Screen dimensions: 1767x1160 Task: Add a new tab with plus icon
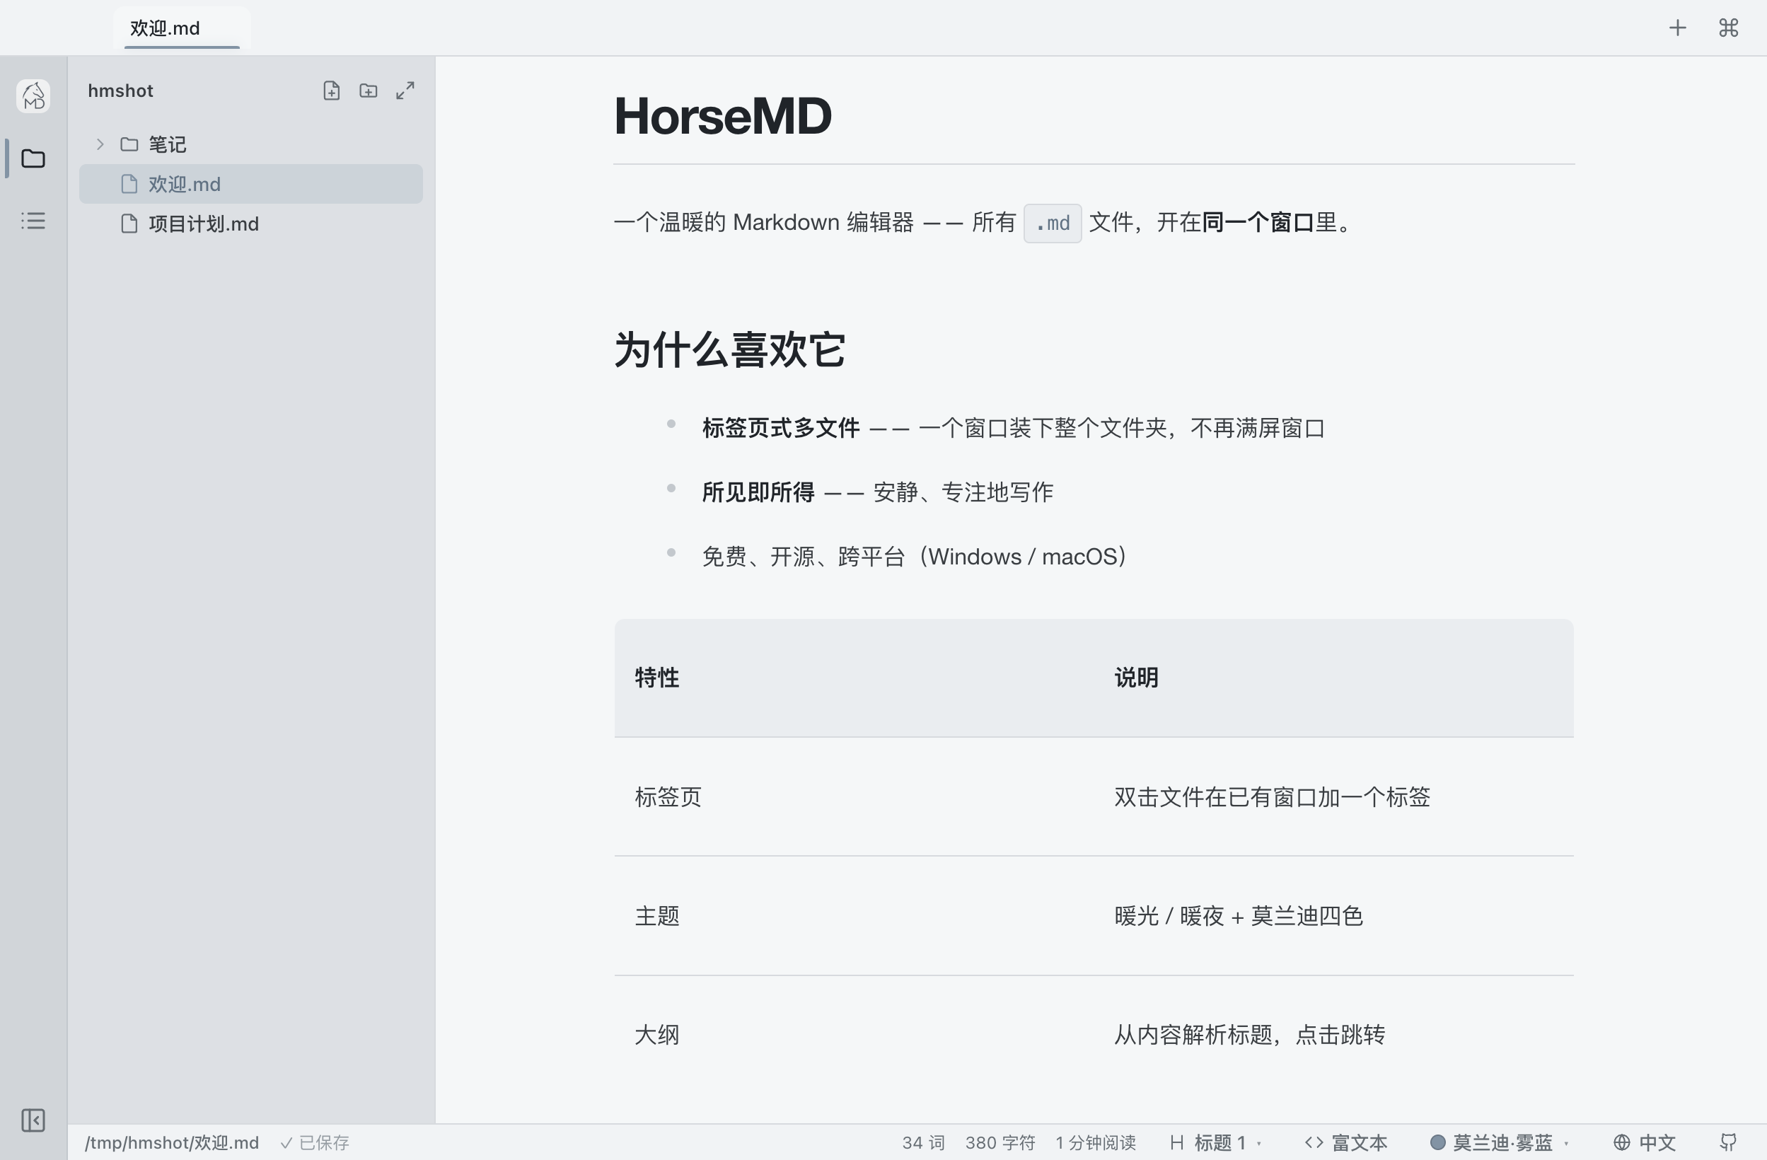(1678, 28)
